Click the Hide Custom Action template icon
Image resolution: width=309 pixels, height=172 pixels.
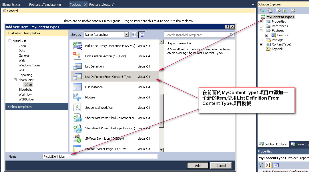point(77,56)
